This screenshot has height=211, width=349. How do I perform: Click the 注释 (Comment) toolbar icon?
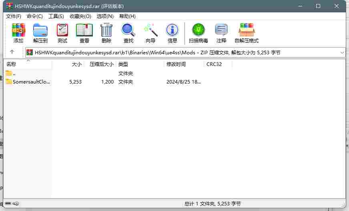221,30
